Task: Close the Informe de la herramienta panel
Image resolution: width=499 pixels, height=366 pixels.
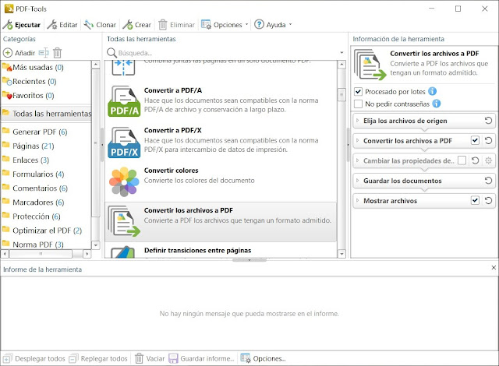Action: point(494,268)
